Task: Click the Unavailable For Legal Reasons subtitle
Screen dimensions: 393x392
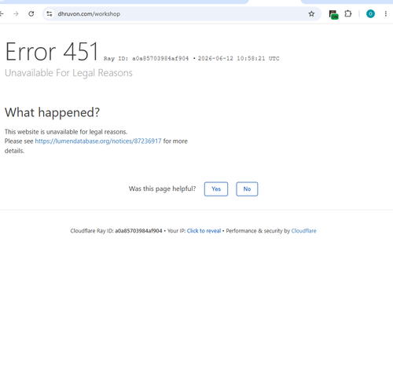Action: [x=68, y=73]
